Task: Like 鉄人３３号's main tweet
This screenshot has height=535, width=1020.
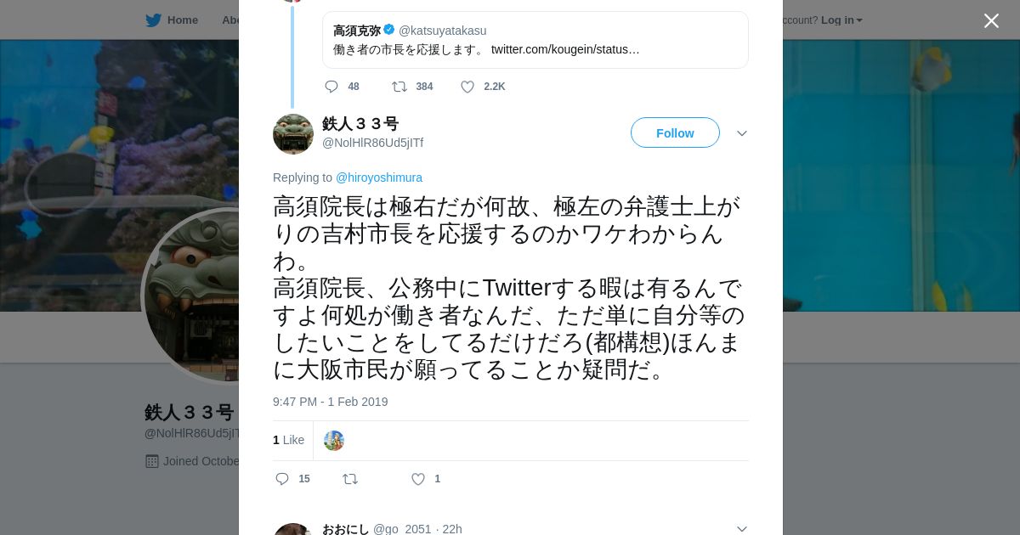Action: click(418, 479)
